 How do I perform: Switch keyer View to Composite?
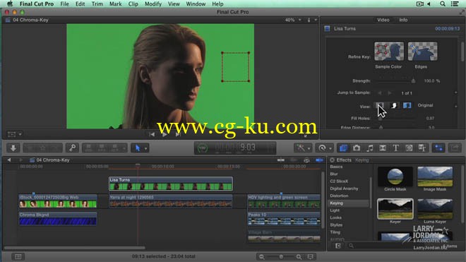tap(381, 105)
